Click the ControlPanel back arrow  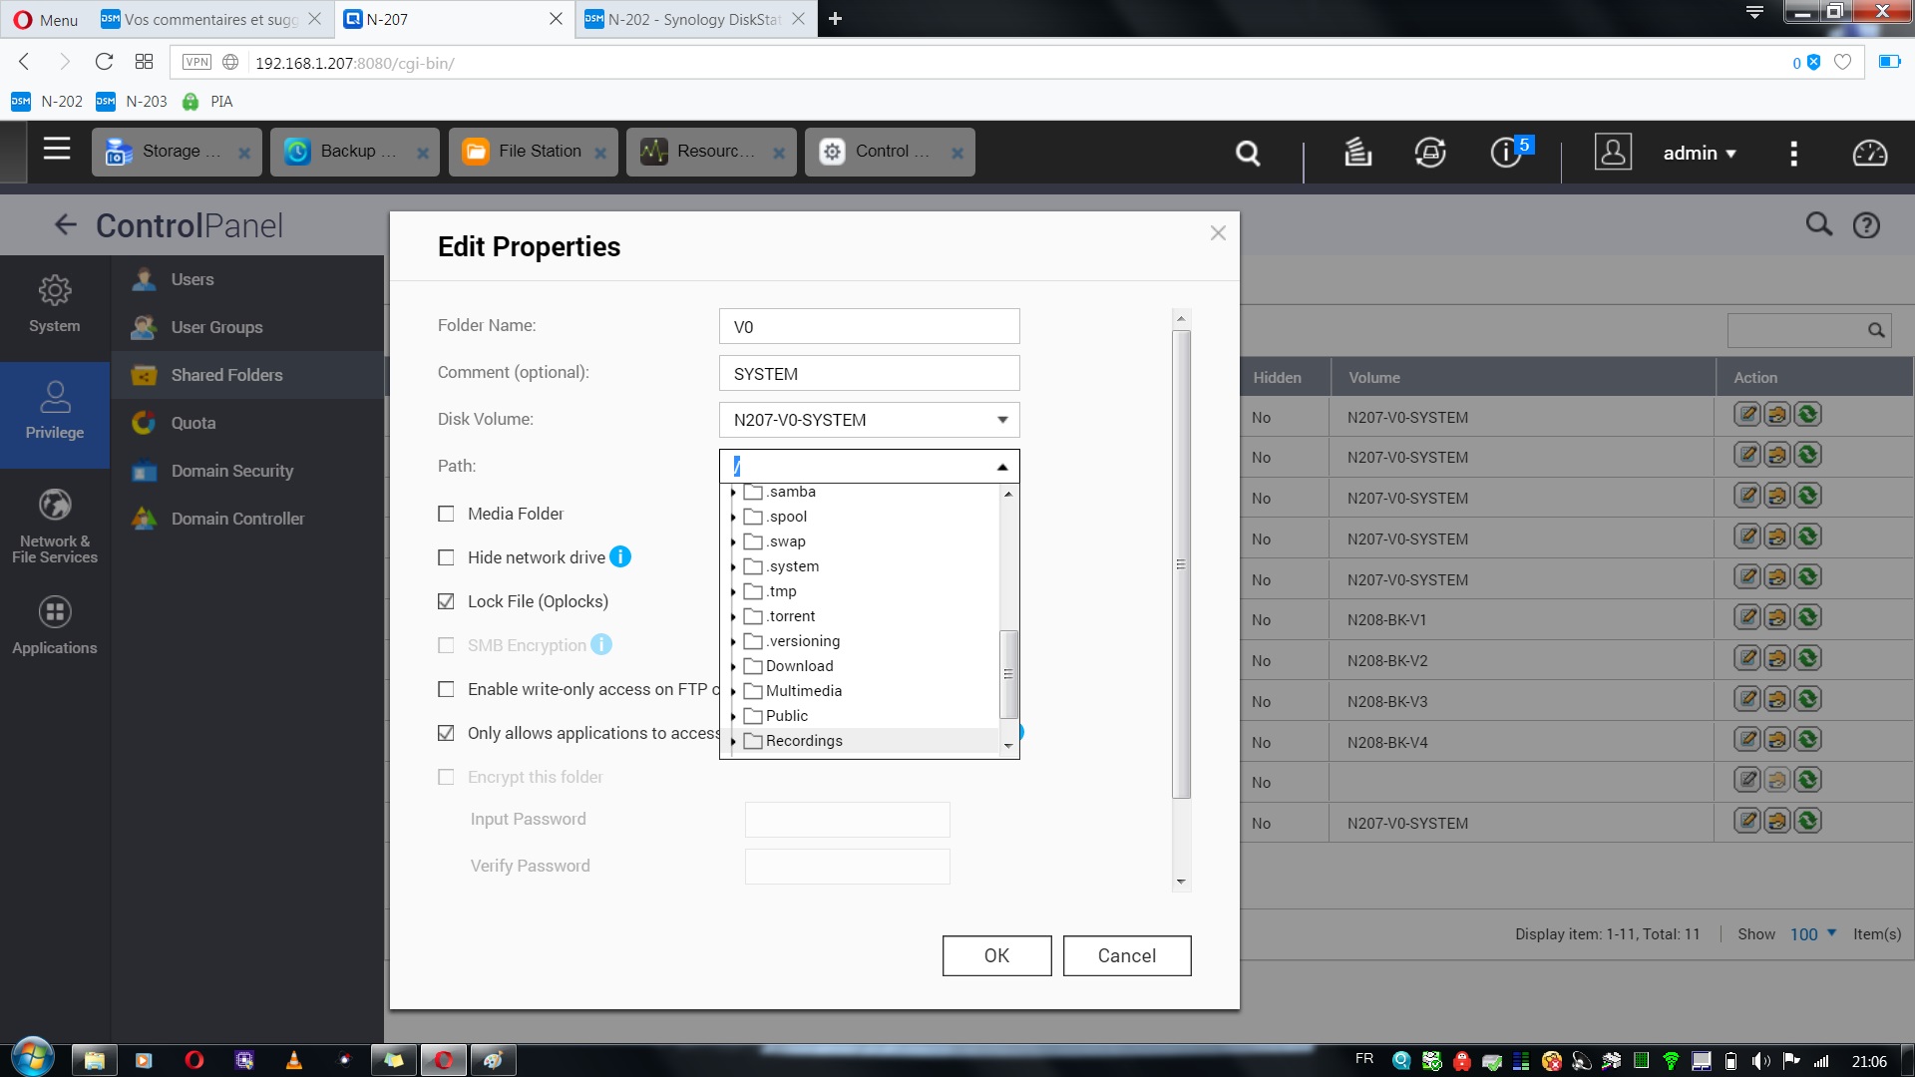pos(66,224)
